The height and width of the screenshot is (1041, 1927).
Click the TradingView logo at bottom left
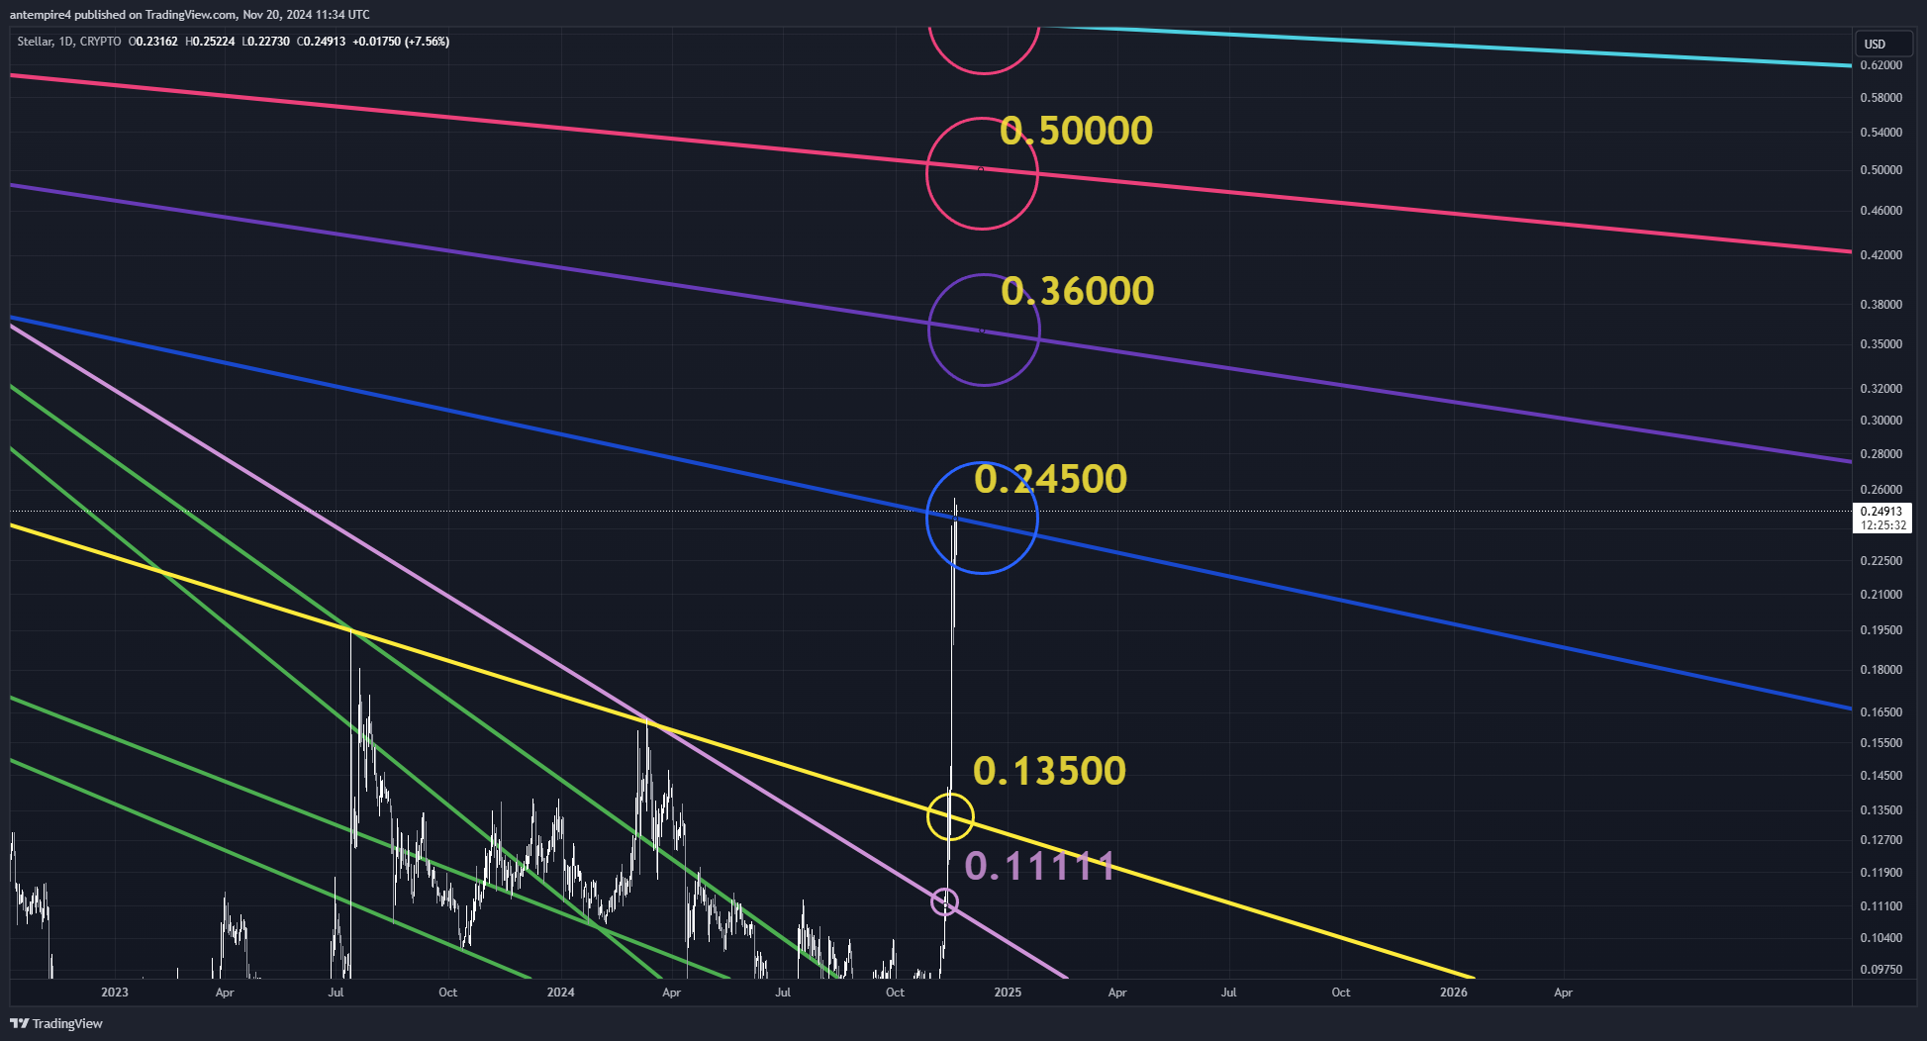pos(56,1023)
